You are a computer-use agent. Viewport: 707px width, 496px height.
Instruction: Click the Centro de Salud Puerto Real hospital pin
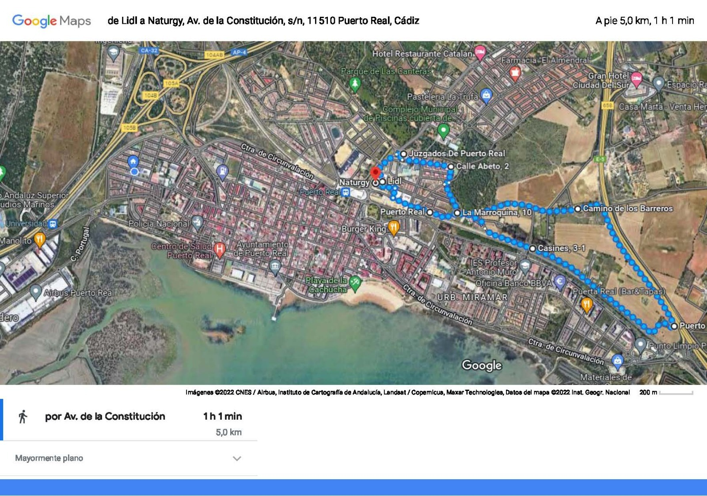(x=219, y=249)
